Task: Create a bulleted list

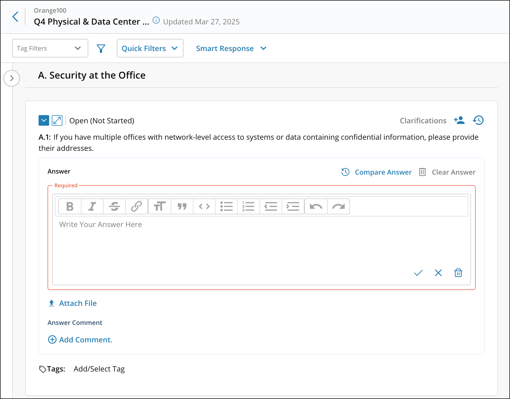Action: pyautogui.click(x=226, y=206)
